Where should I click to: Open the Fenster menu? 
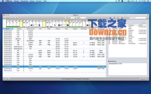click(x=39, y=1)
